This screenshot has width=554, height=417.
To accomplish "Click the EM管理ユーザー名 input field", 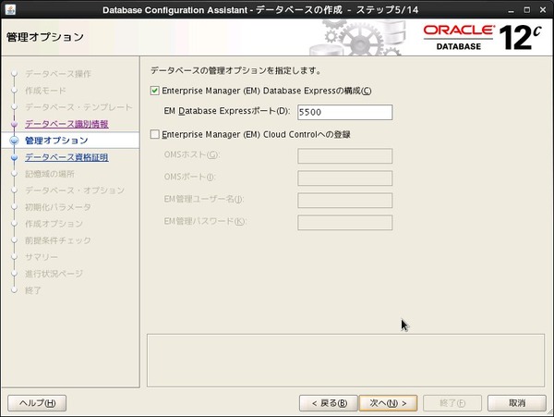I will (x=344, y=201).
